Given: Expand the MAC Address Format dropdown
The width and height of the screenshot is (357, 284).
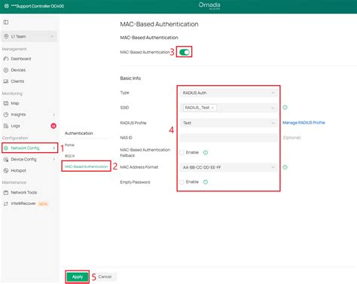Looking at the screenshot, I should point(229,167).
